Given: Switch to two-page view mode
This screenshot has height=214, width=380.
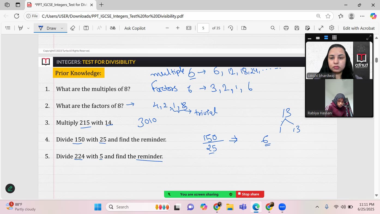Looking at the screenshot, I should pyautogui.click(x=243, y=28).
